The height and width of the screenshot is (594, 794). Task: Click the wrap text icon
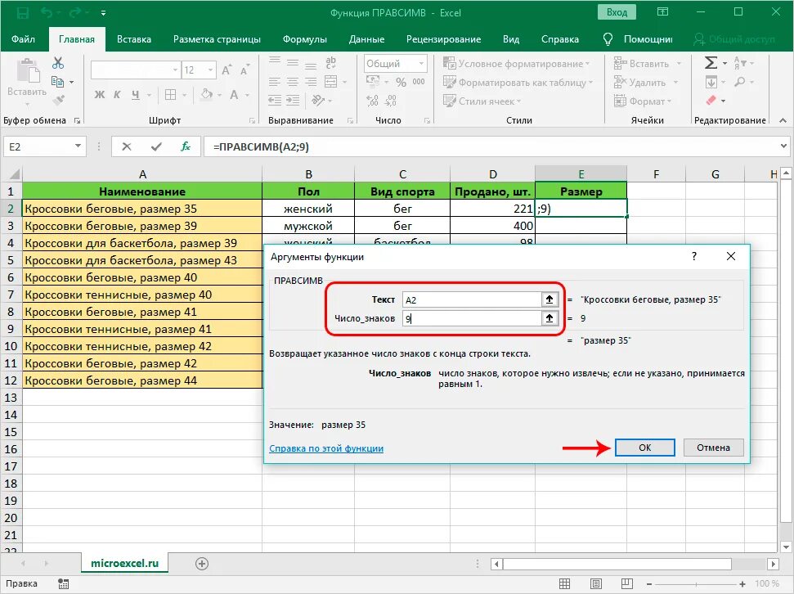coord(330,62)
